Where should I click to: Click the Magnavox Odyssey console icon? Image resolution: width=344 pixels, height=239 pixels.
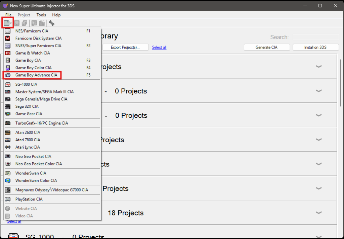pos(8,190)
